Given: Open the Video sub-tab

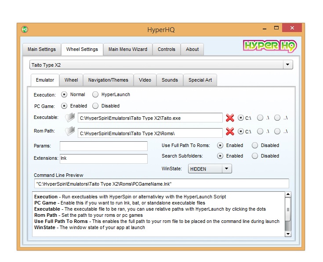Looking at the screenshot, I should (x=145, y=80).
